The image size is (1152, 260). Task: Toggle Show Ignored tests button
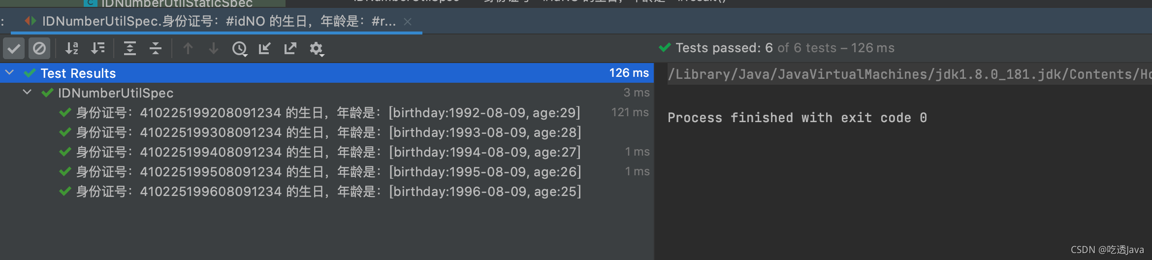tap(39, 48)
